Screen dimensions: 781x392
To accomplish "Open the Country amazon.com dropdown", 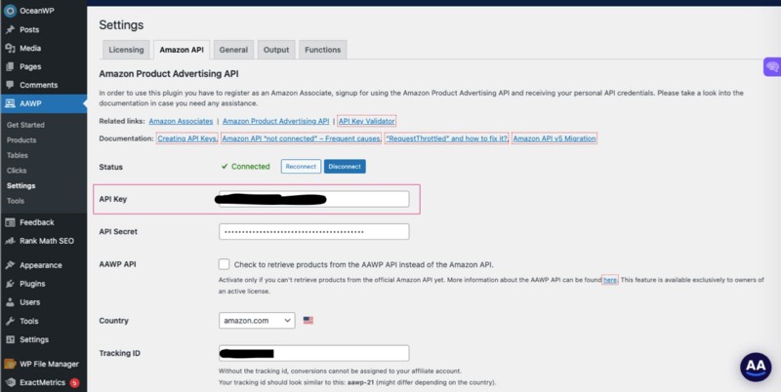I will point(257,321).
